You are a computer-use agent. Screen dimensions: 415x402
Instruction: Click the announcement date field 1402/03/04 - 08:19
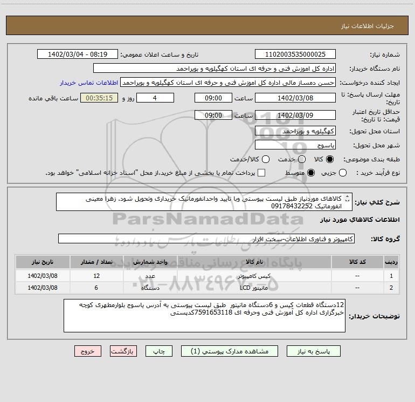click(x=78, y=54)
